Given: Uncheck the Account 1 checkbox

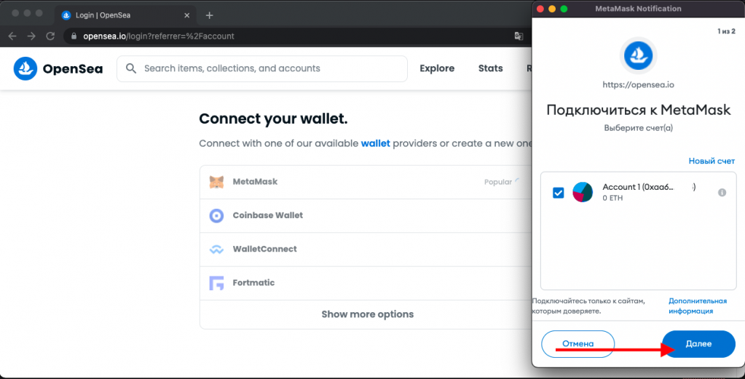Looking at the screenshot, I should pos(559,193).
